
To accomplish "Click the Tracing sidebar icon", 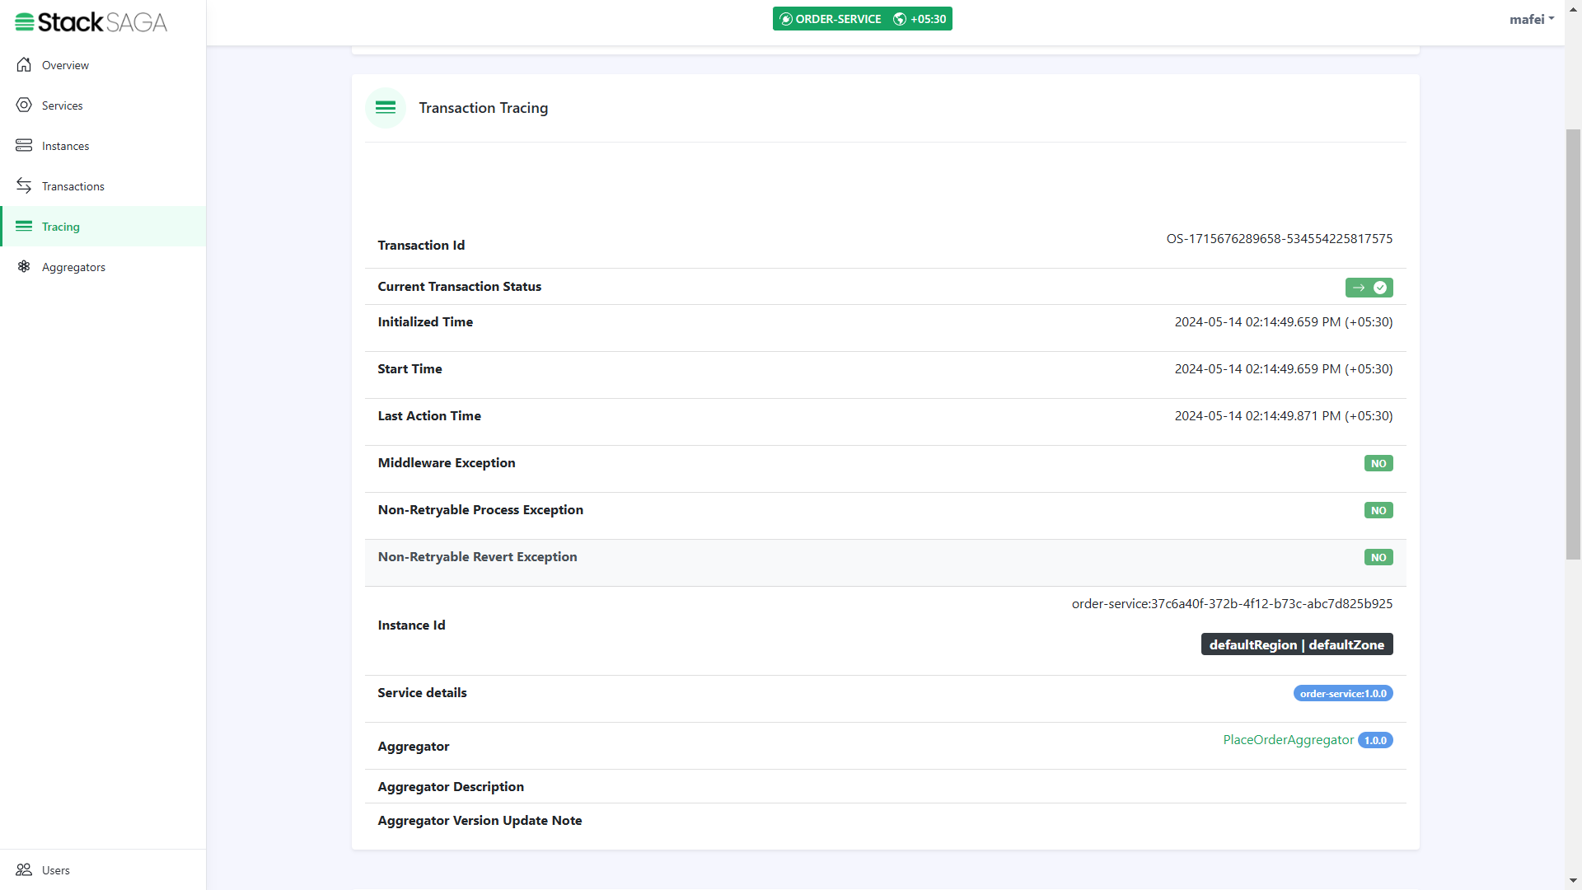I will (24, 225).
